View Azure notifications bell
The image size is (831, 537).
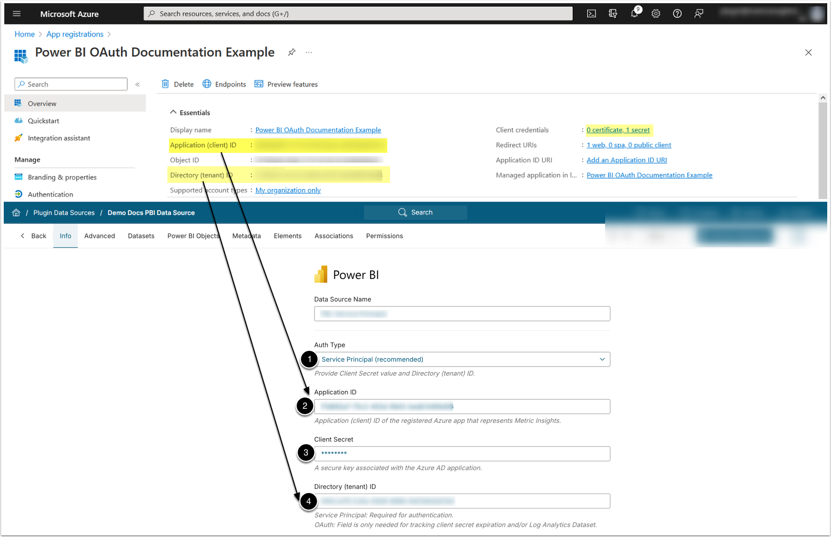pos(634,13)
